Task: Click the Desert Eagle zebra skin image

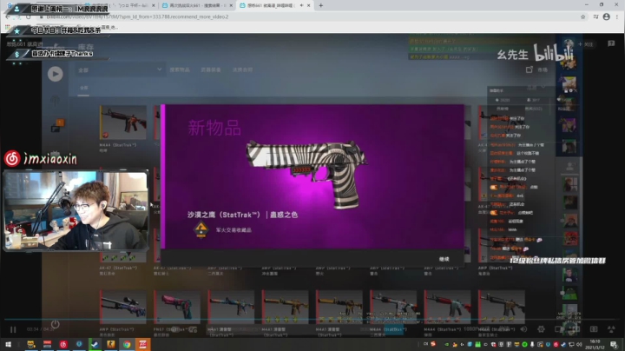Action: pyautogui.click(x=306, y=173)
